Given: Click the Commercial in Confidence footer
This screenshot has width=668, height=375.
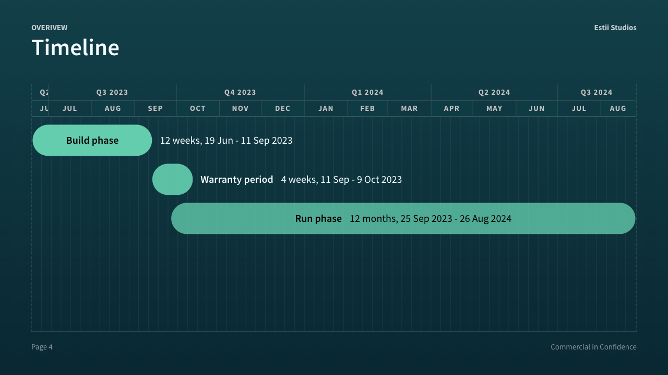Looking at the screenshot, I should [x=593, y=347].
